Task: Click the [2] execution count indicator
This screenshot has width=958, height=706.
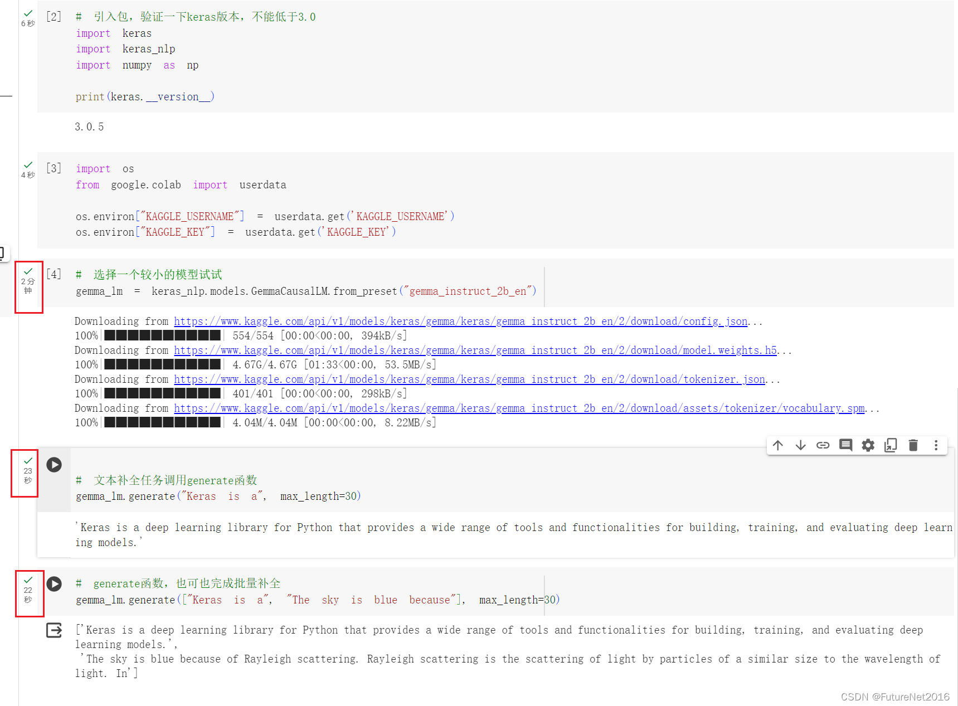Action: pos(54,16)
